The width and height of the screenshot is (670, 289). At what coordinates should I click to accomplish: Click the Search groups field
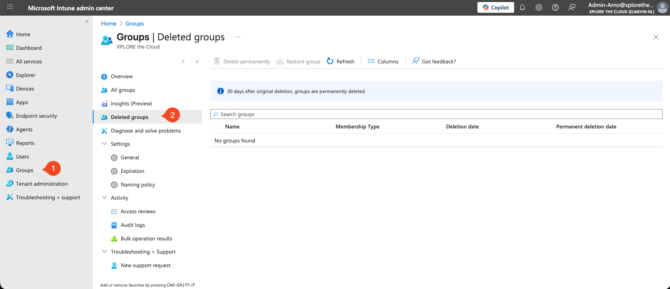tap(436, 114)
